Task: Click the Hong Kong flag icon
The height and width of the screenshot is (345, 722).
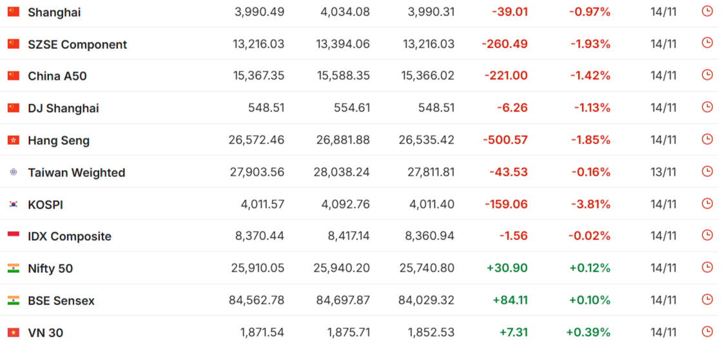Action: pyautogui.click(x=14, y=140)
